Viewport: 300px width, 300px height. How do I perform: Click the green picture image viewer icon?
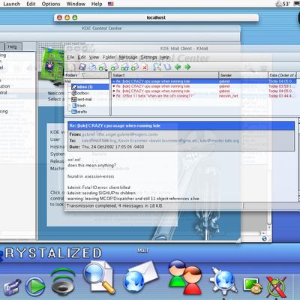coord(253,286)
